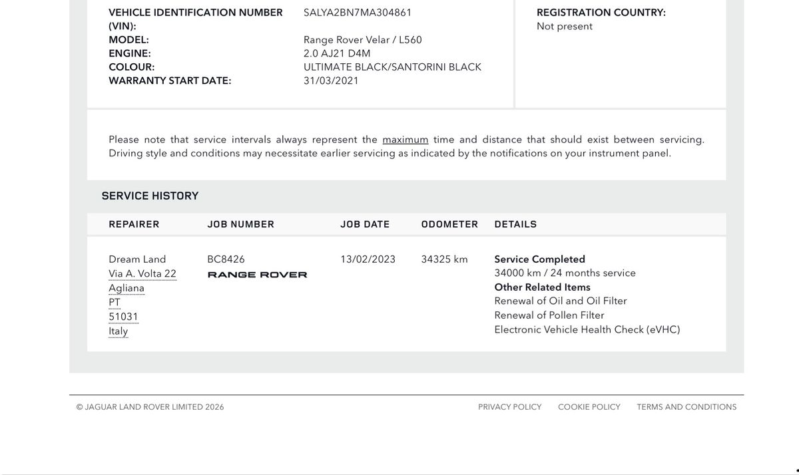Click the PT province text
The image size is (799, 475).
115,302
